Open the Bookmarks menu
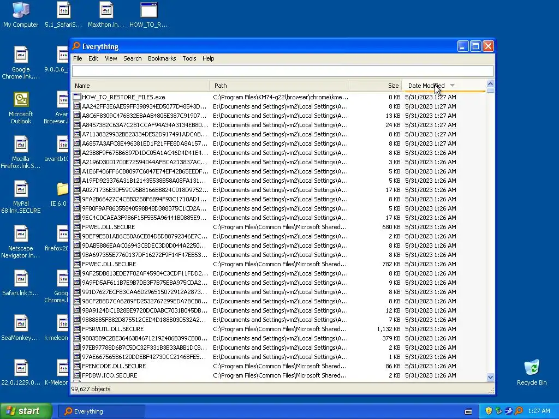The image size is (559, 419). [162, 58]
